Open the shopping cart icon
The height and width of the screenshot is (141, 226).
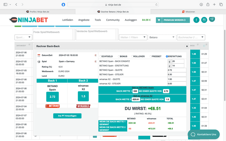(159, 20)
